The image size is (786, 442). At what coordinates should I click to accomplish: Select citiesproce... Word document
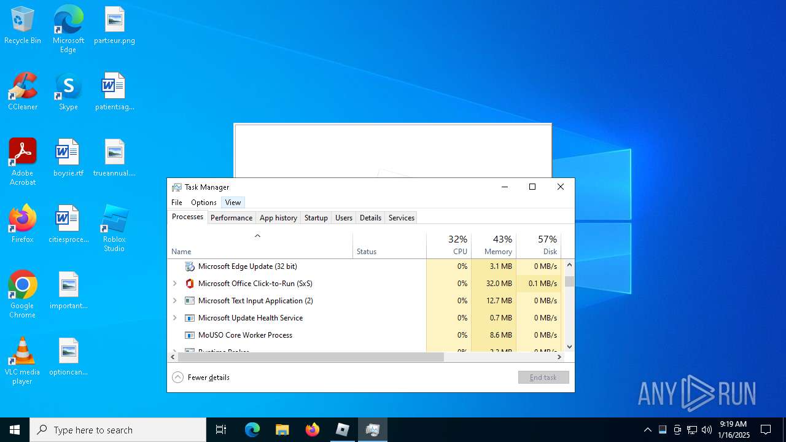tap(68, 225)
